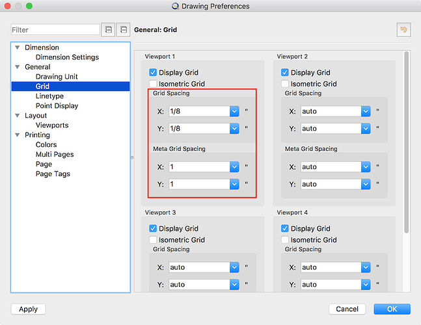The height and width of the screenshot is (325, 421).
Task: Click the expand all tree icon
Action: (x=109, y=30)
